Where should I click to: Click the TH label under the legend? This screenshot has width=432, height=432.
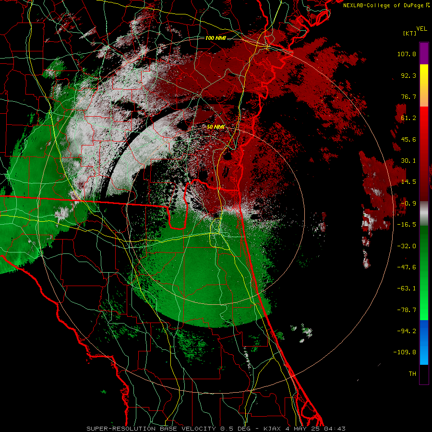click(412, 373)
